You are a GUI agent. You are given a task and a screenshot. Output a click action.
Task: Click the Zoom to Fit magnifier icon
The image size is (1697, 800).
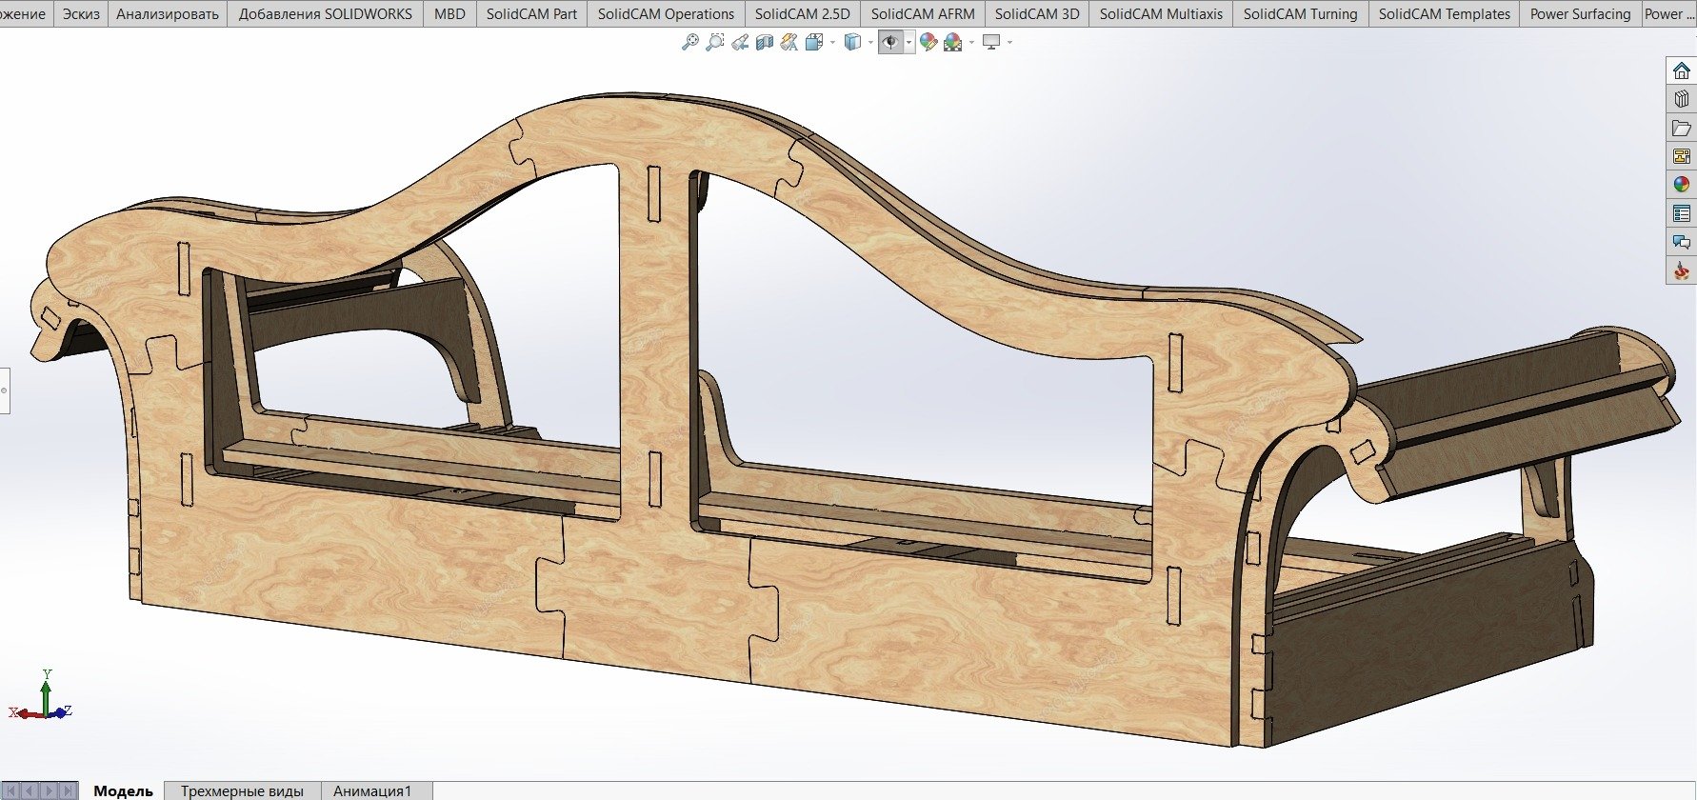point(690,42)
